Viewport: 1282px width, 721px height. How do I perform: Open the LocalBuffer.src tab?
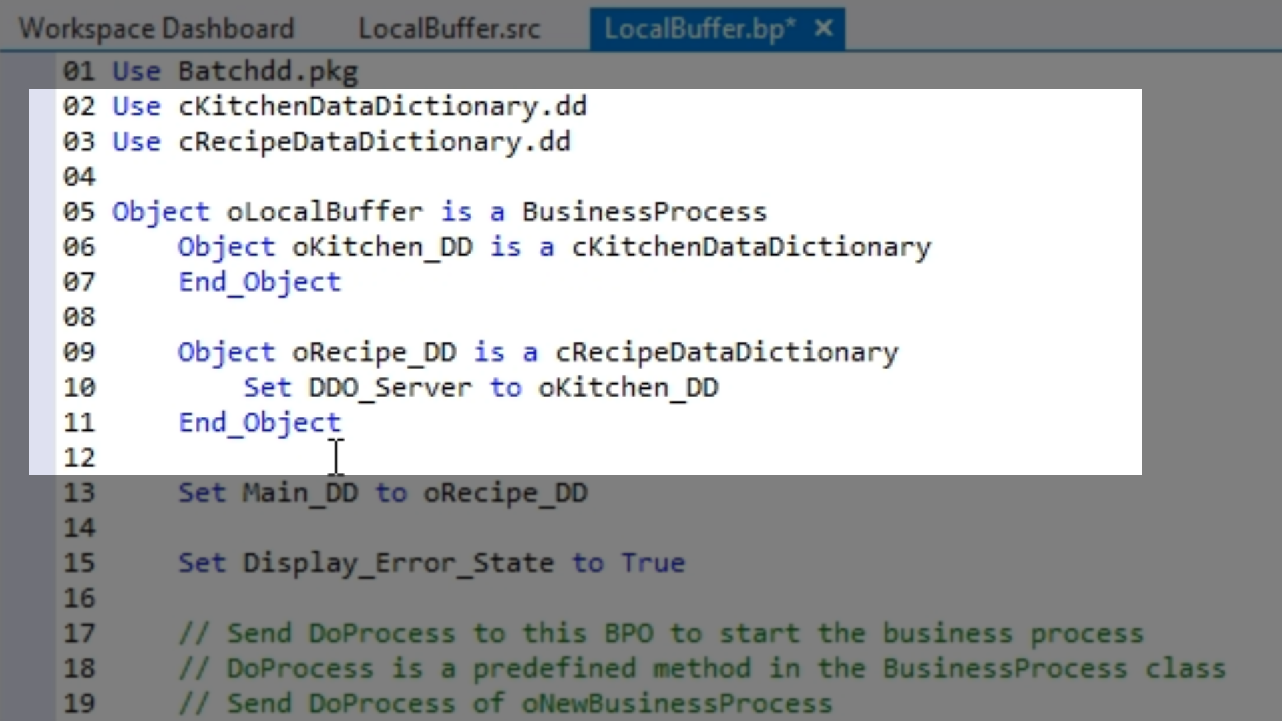click(x=449, y=29)
